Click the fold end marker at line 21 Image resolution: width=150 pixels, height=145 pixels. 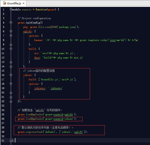click(x=11, y=97)
